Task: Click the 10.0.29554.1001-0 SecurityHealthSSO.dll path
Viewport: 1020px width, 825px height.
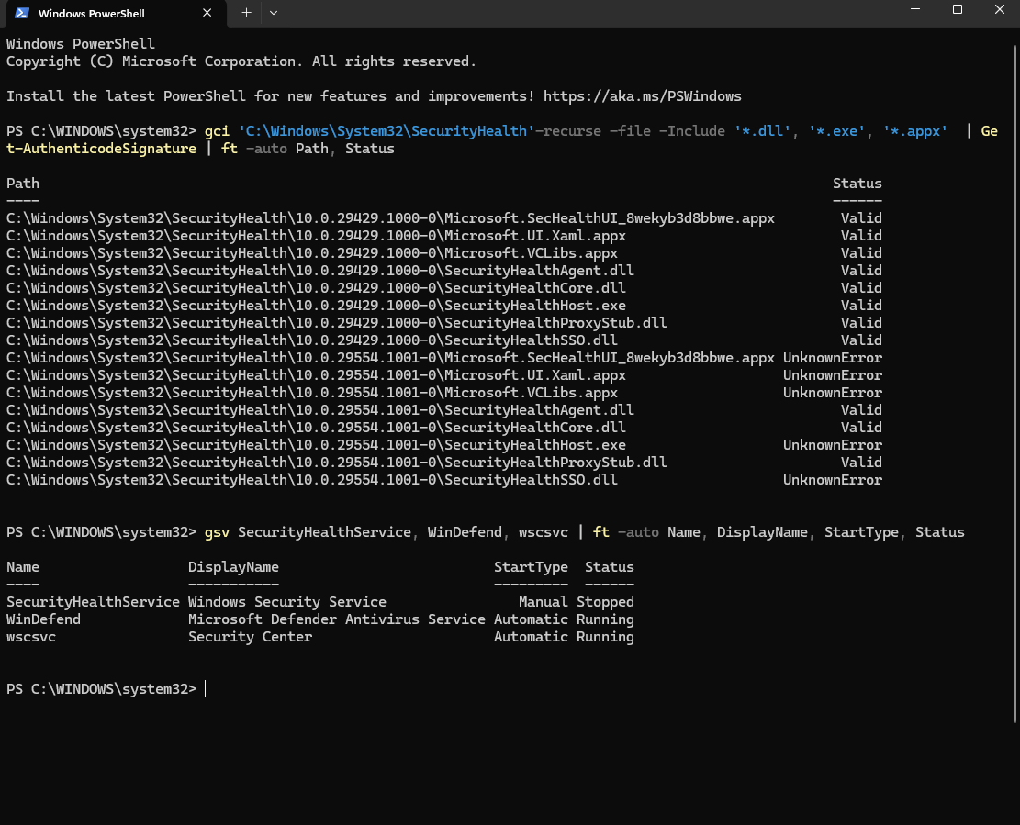Action: click(312, 481)
